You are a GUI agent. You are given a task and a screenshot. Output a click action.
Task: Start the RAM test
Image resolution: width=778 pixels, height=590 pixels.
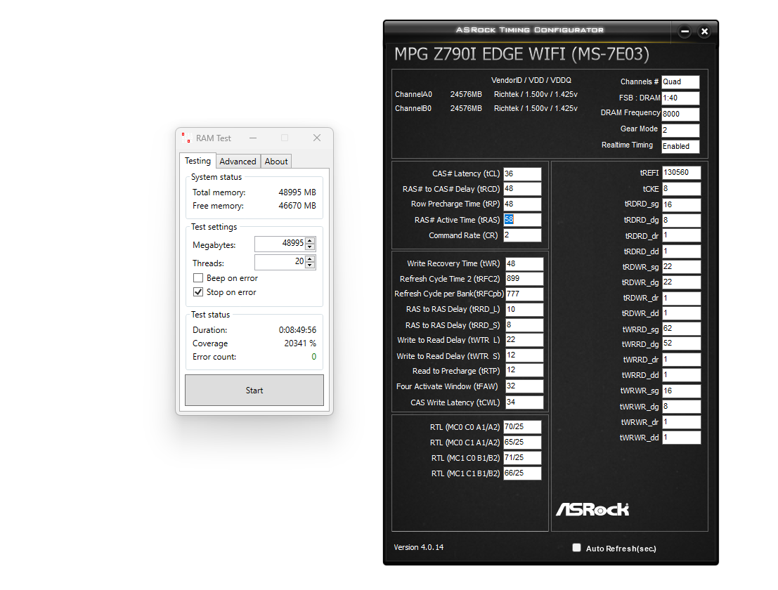[x=254, y=391]
